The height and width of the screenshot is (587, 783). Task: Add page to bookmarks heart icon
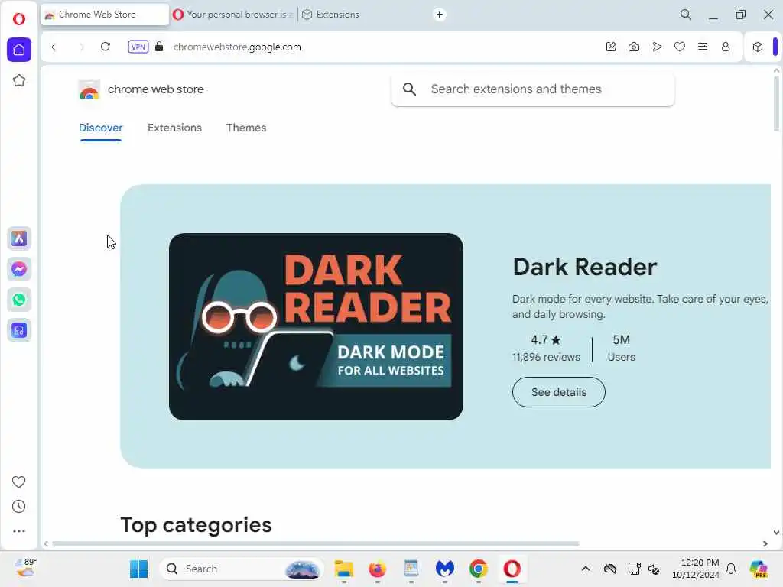(x=680, y=47)
